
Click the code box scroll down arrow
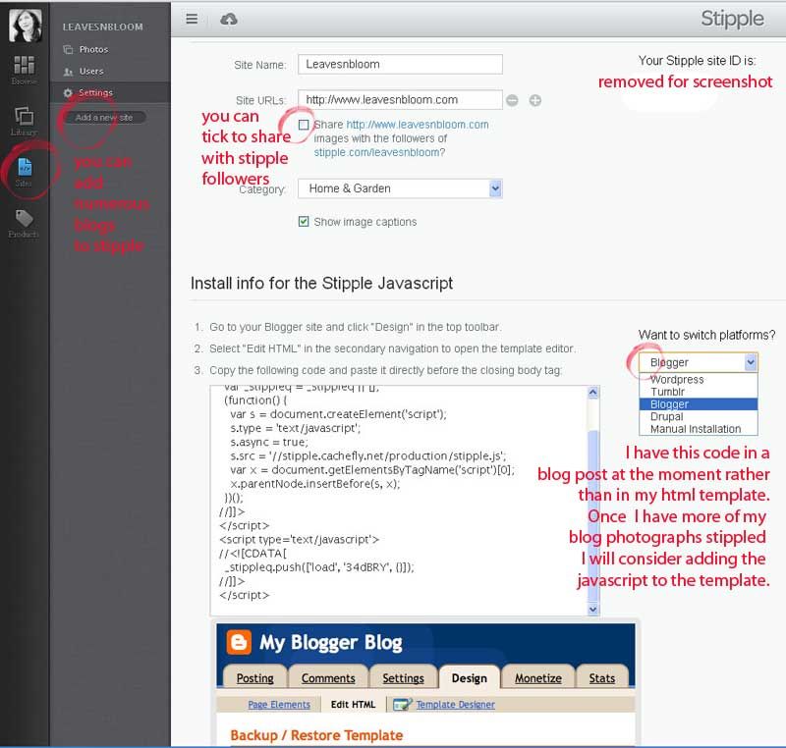(593, 609)
